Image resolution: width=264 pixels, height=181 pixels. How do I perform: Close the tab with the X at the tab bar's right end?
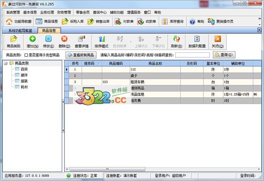coord(259,30)
